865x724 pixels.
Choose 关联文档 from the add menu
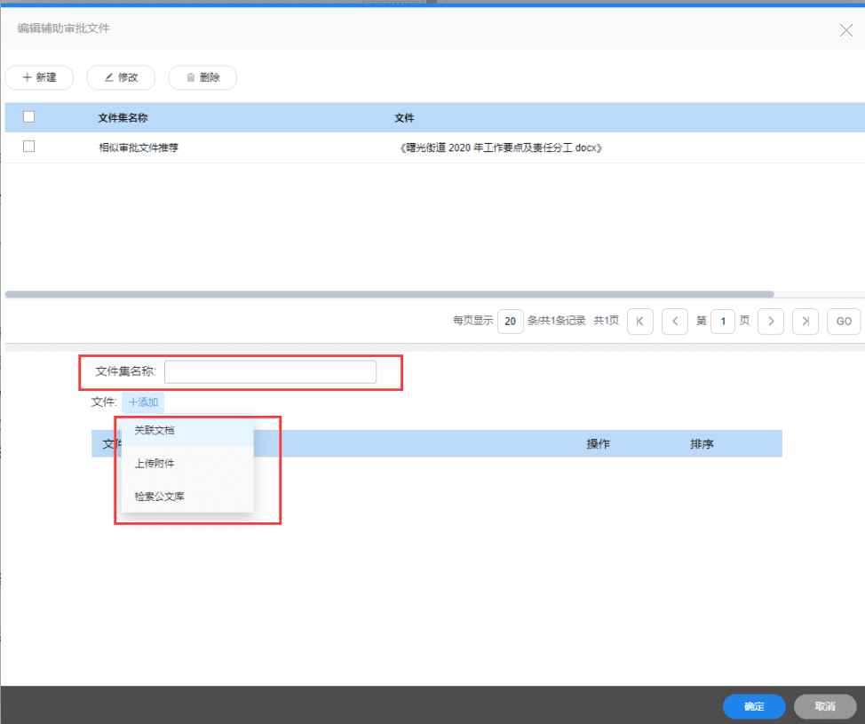tap(187, 431)
